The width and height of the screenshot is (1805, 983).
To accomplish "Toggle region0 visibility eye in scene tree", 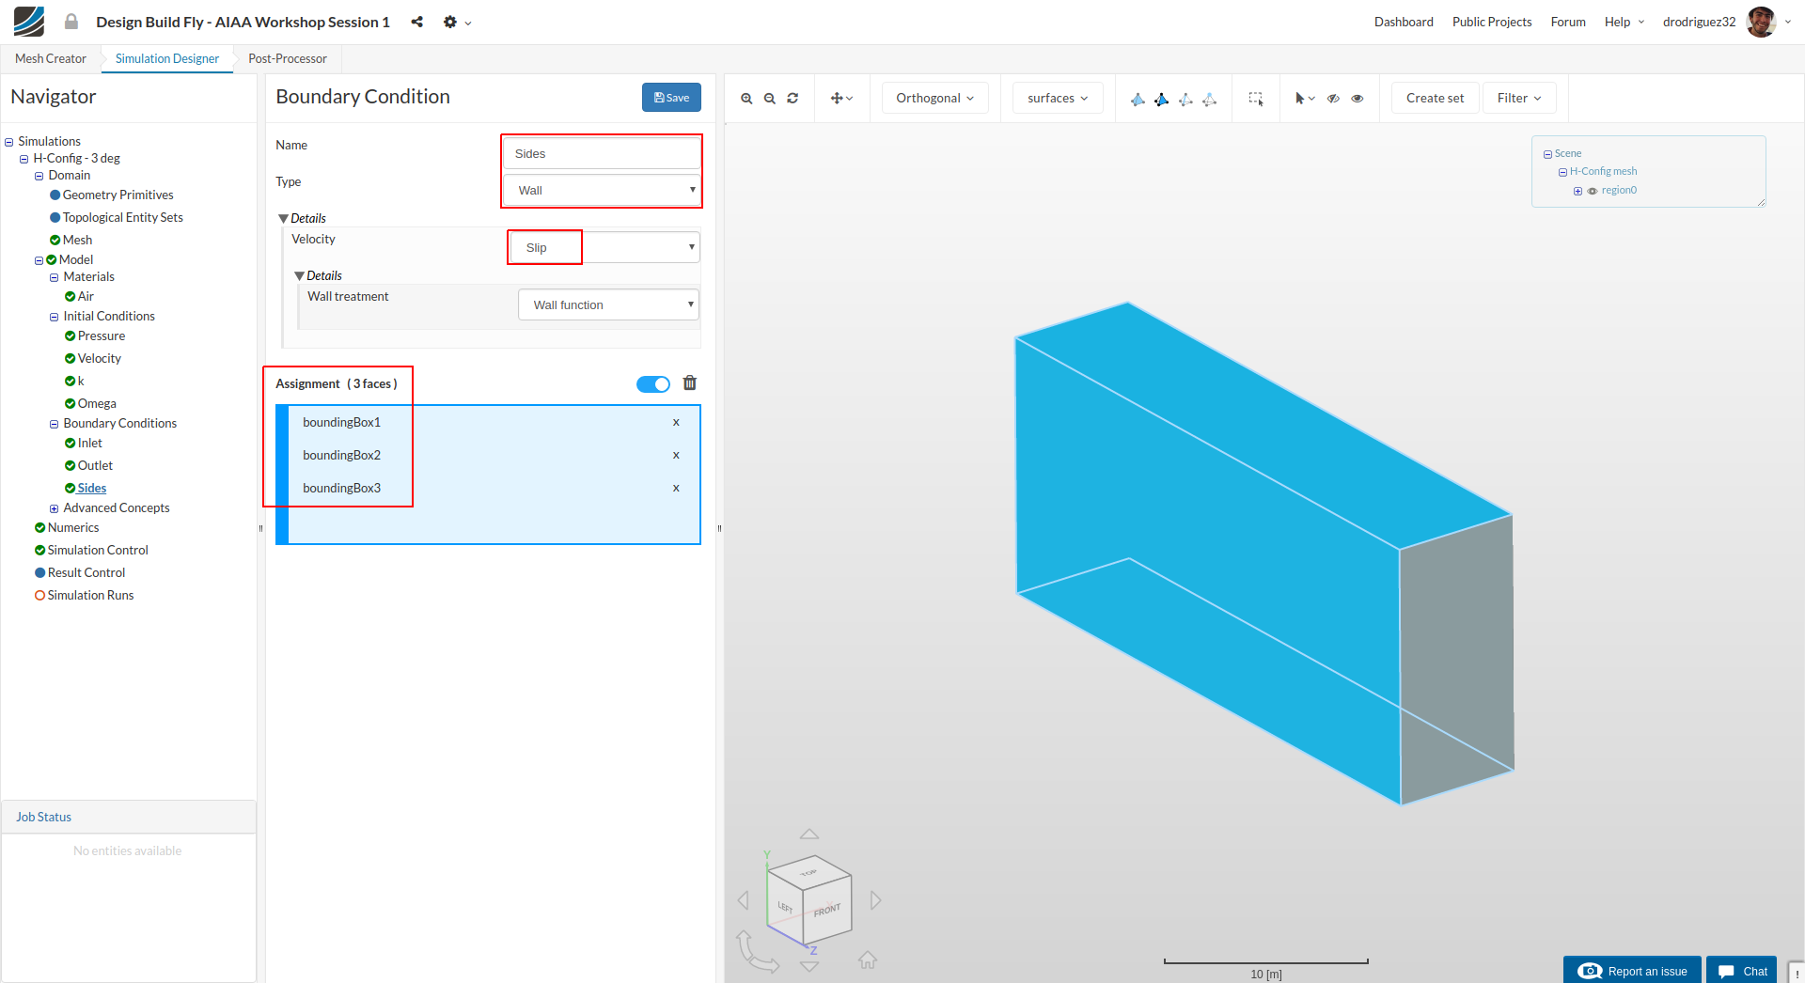I will 1593,191.
